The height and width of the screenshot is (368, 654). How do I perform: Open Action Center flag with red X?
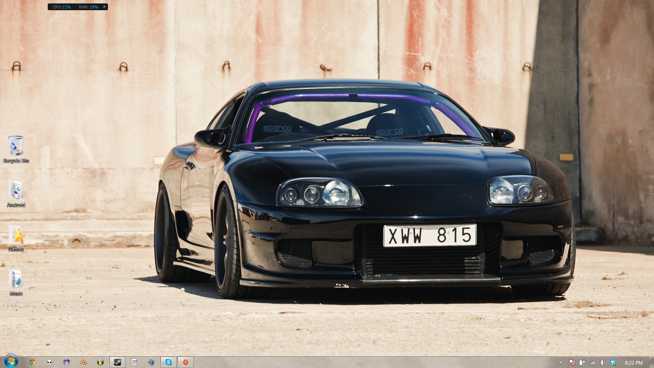pyautogui.click(x=572, y=363)
